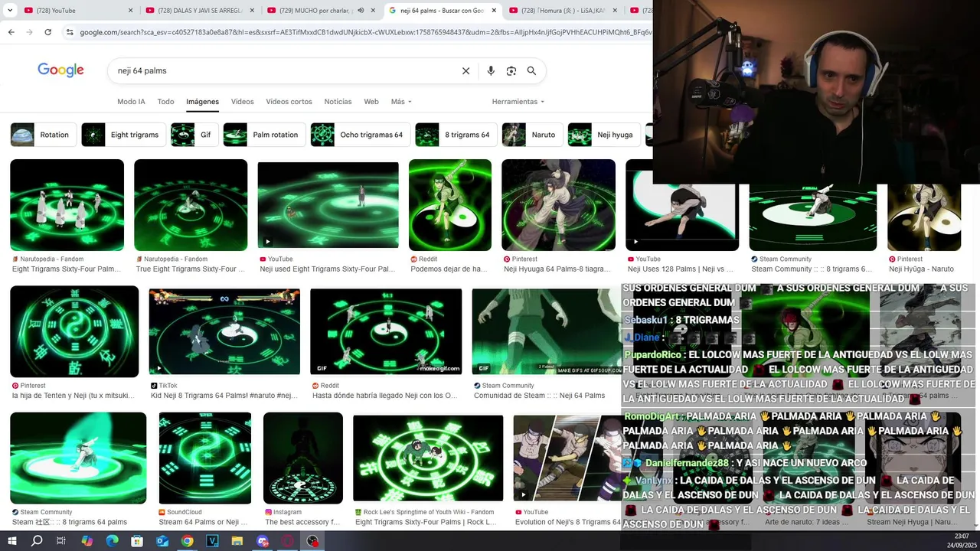
Task: Open Microsoft Store from taskbar
Action: click(137, 541)
